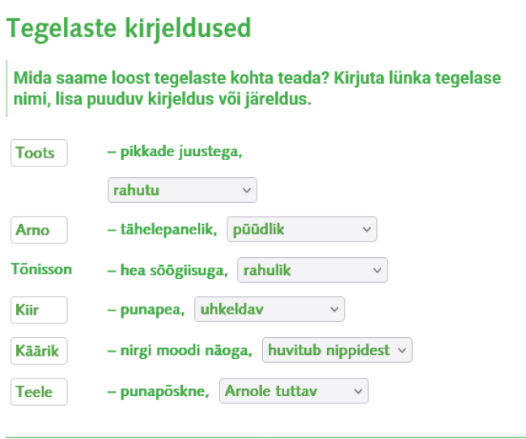Open the rahulik combo box
The width and height of the screenshot is (526, 439).
pos(312,270)
